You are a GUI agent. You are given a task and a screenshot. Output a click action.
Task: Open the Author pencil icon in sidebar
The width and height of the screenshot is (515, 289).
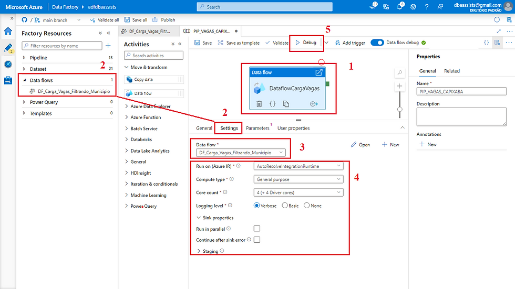point(8,48)
